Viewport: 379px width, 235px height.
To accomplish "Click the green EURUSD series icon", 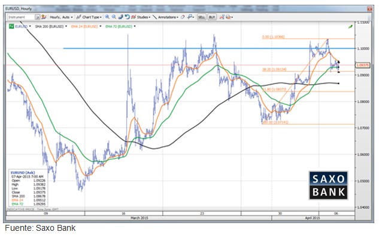I will click(x=11, y=26).
